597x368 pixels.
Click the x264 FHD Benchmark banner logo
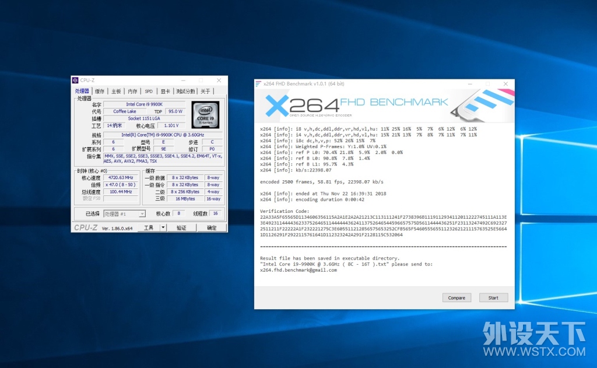tap(357, 105)
